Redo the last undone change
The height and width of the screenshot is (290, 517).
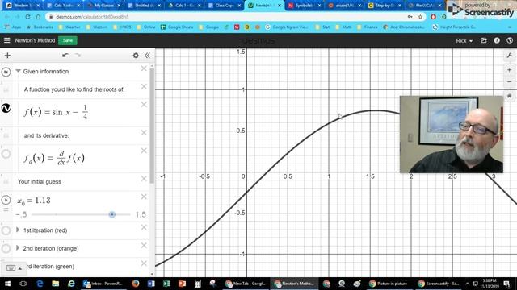click(x=78, y=56)
